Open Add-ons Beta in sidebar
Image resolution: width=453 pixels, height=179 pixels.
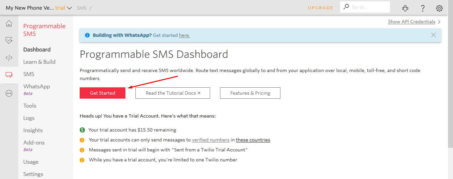pos(34,145)
